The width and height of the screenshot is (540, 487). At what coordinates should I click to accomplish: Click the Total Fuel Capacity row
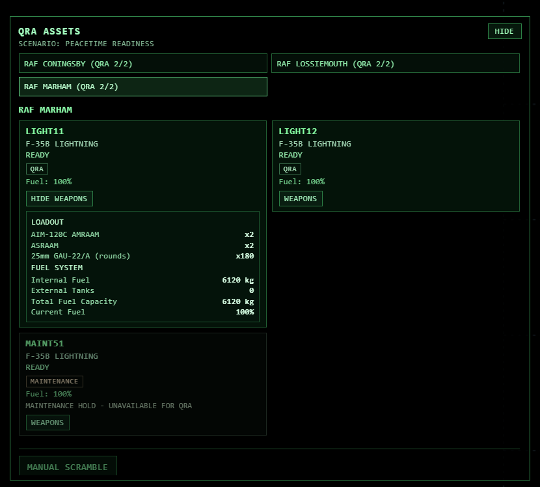point(142,301)
